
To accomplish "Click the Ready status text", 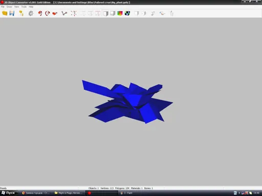I will pos(4,188).
